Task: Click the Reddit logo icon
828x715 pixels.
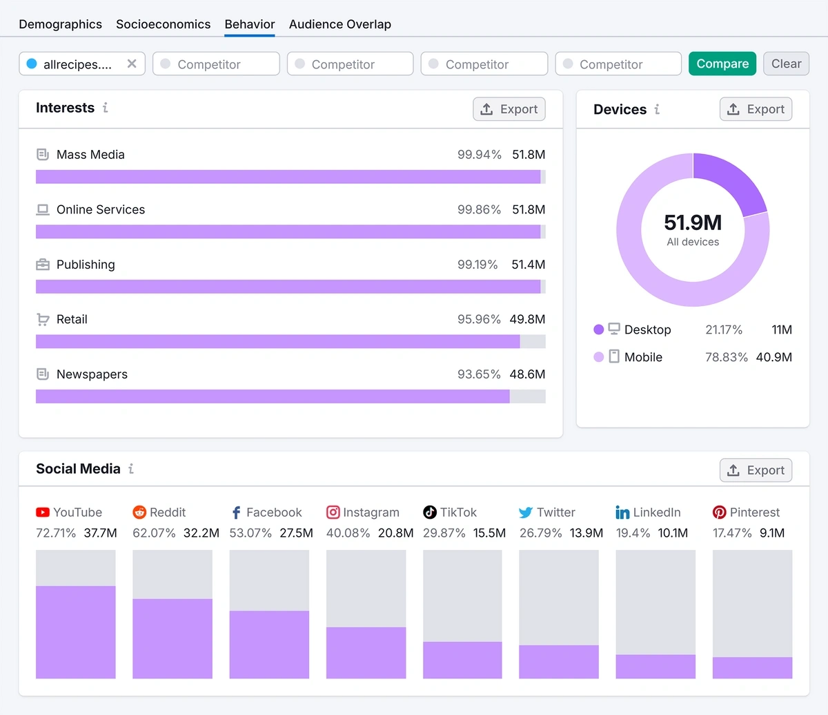Action: point(139,512)
